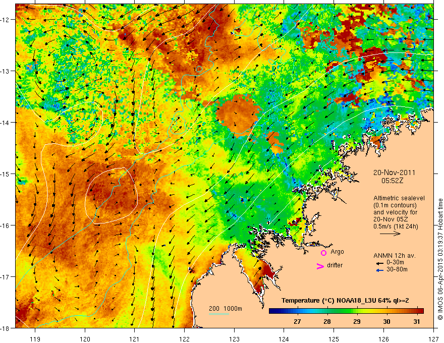Click longitude axis label 124

point(284,339)
